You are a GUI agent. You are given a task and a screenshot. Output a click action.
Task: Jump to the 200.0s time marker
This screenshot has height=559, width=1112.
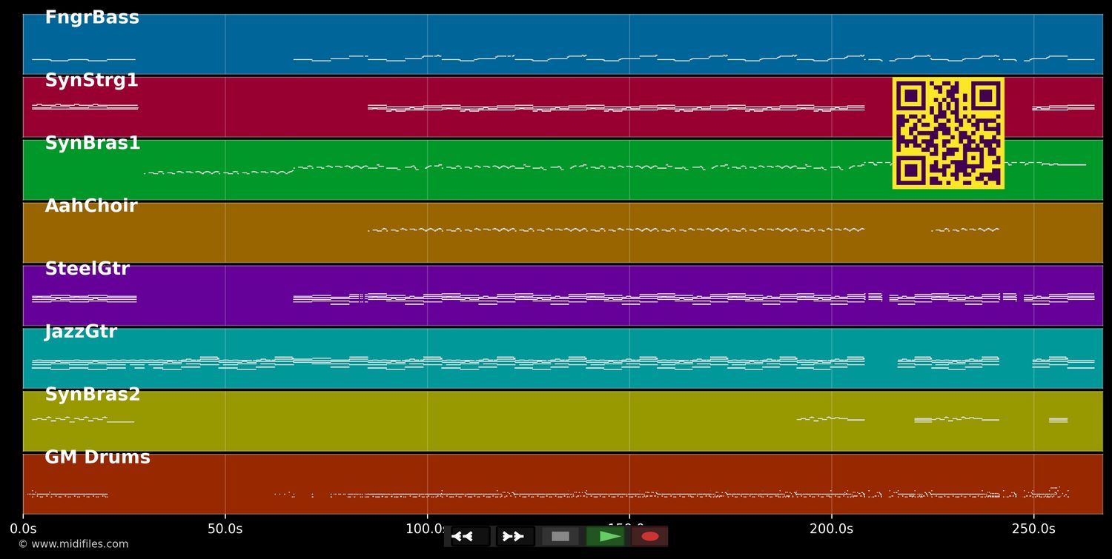click(831, 529)
